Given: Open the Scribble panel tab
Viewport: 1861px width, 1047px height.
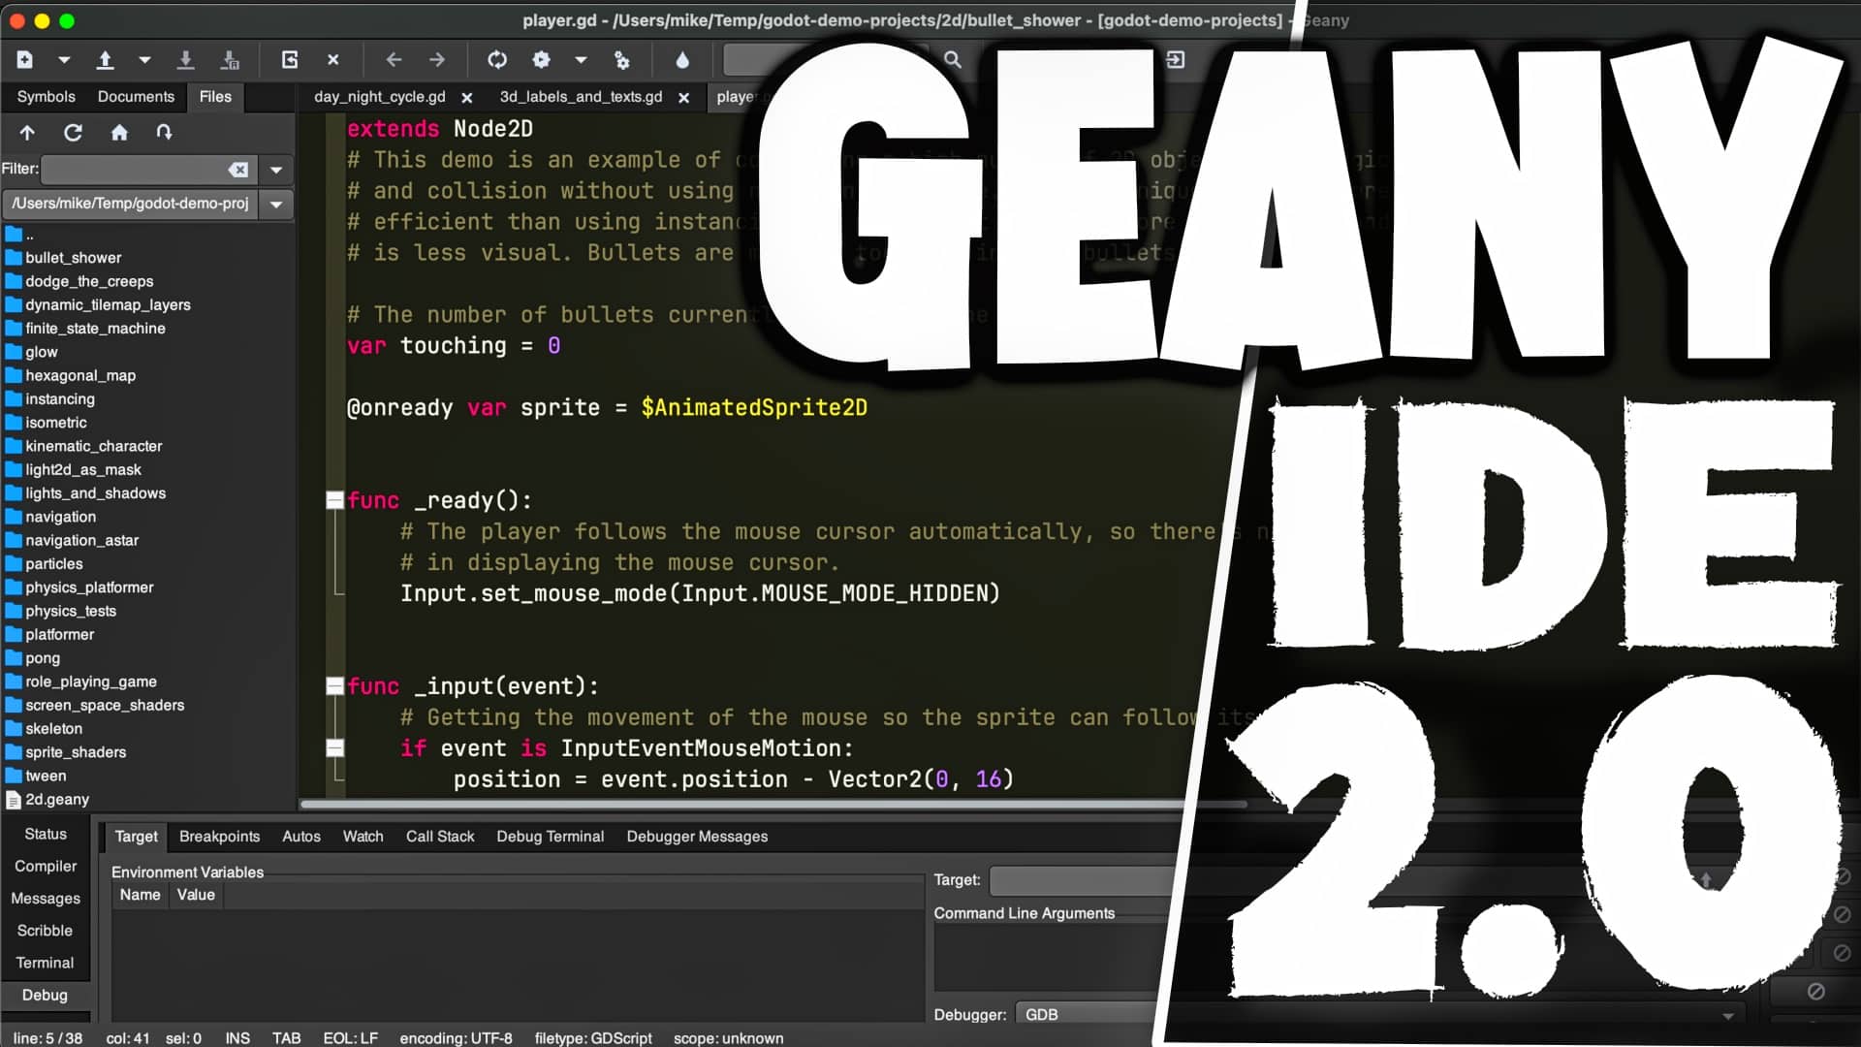Looking at the screenshot, I should (x=46, y=931).
